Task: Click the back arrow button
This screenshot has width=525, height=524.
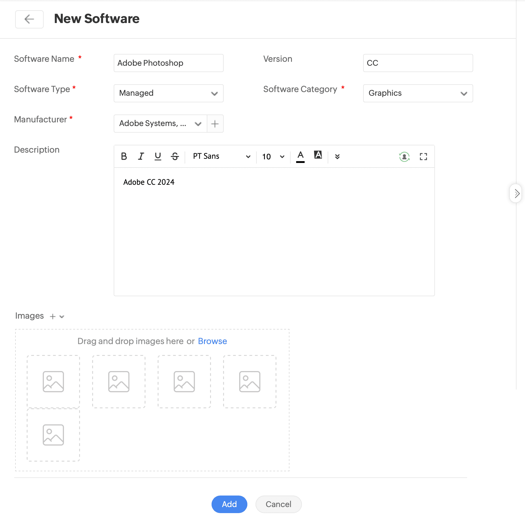Action: coord(29,19)
